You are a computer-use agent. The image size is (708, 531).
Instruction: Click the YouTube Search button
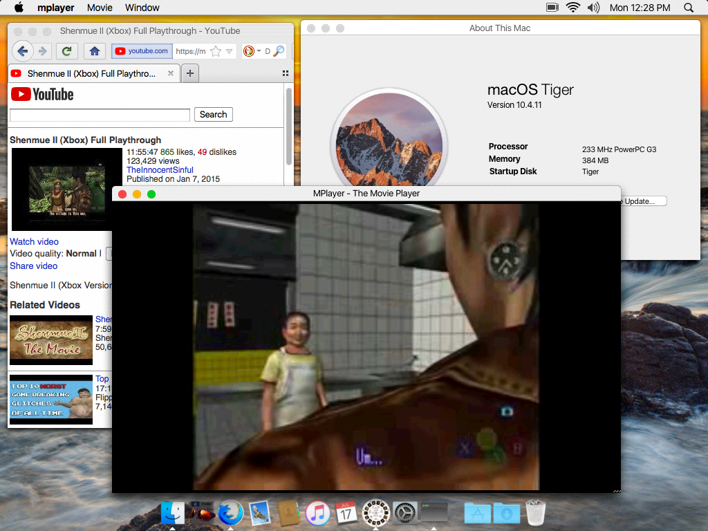tap(214, 115)
